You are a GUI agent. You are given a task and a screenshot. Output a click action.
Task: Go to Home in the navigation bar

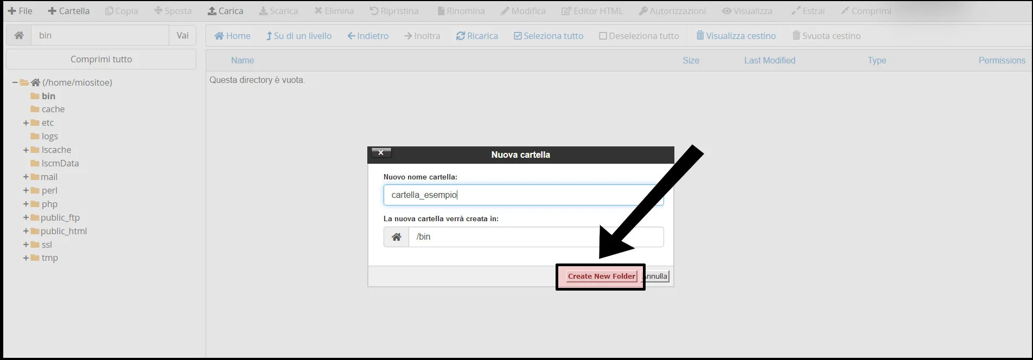[232, 36]
